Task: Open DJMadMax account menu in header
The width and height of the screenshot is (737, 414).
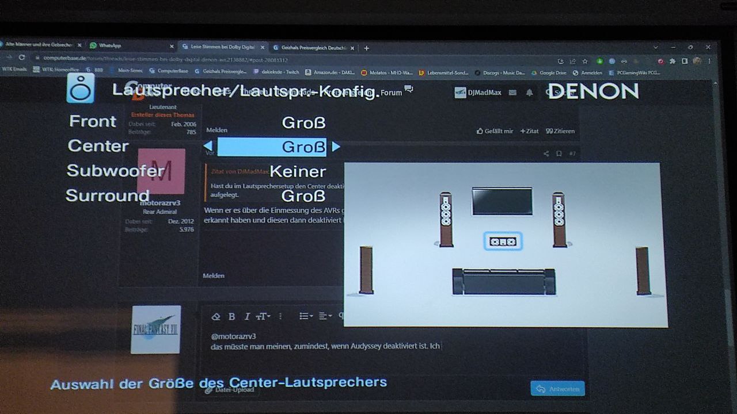Action: point(478,93)
